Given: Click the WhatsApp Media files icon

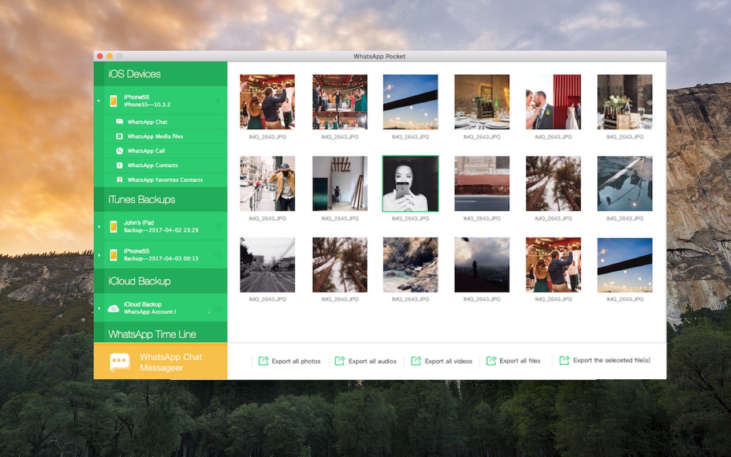Looking at the screenshot, I should click(x=119, y=137).
